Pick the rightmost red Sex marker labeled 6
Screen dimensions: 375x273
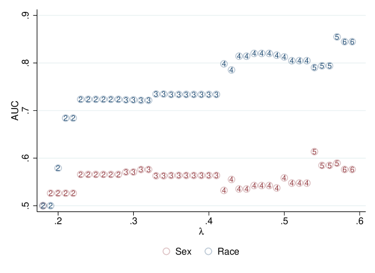352,170
